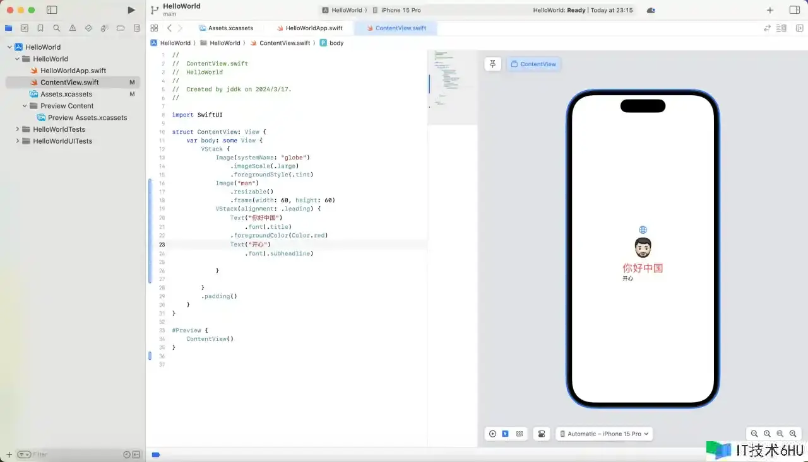Toggle the left navigator sidebar
808x462 pixels.
coord(52,10)
